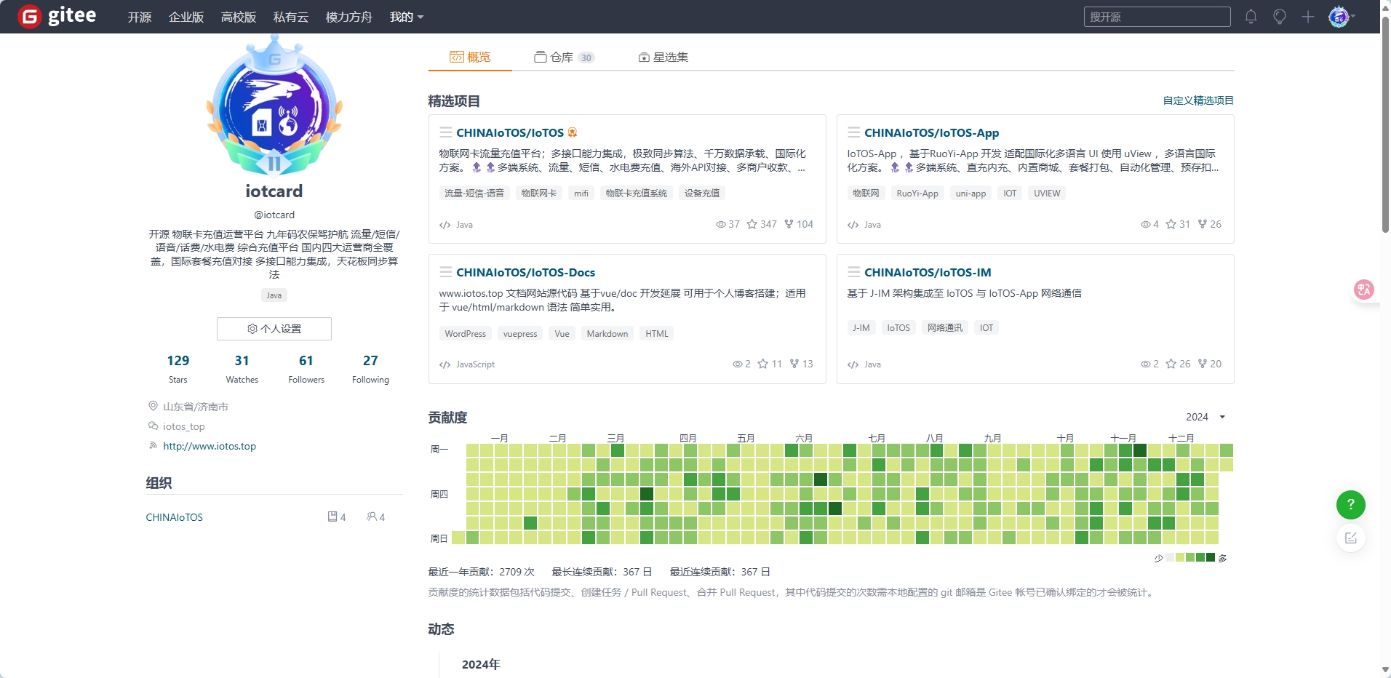Open the notifications bell icon
This screenshot has width=1391, height=678.
coord(1251,17)
